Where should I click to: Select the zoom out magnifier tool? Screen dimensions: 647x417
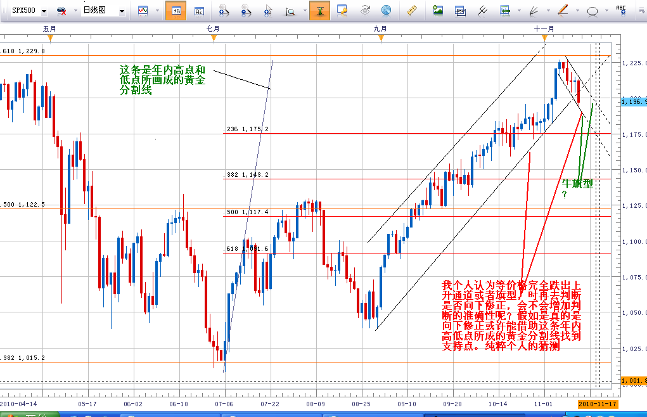(x=246, y=11)
